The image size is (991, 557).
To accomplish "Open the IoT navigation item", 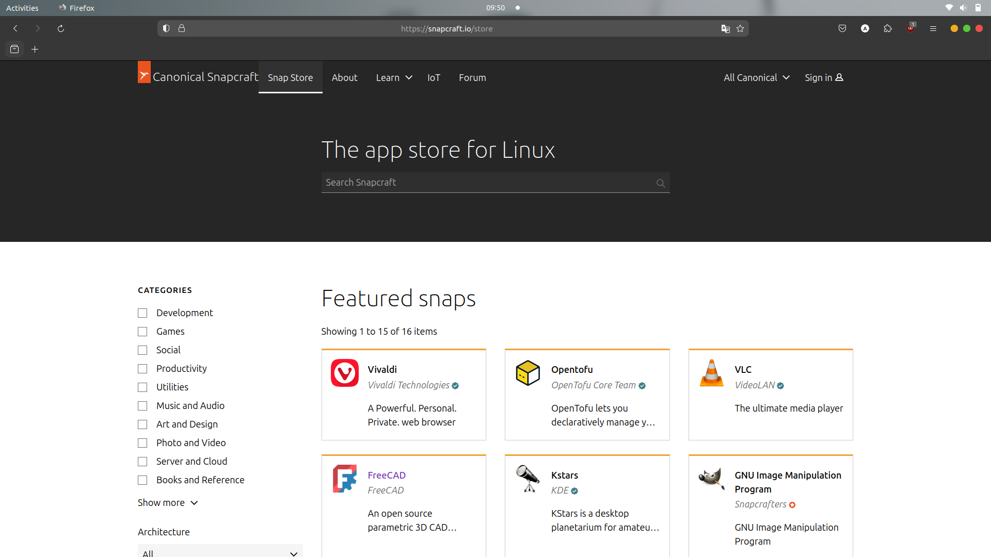I will coord(434,77).
